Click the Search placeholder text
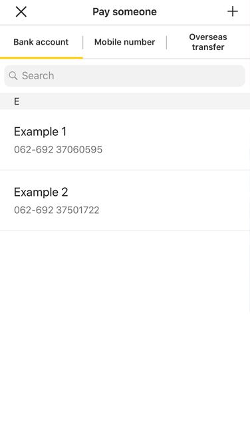Image resolution: width=250 pixels, height=433 pixels. [x=38, y=76]
